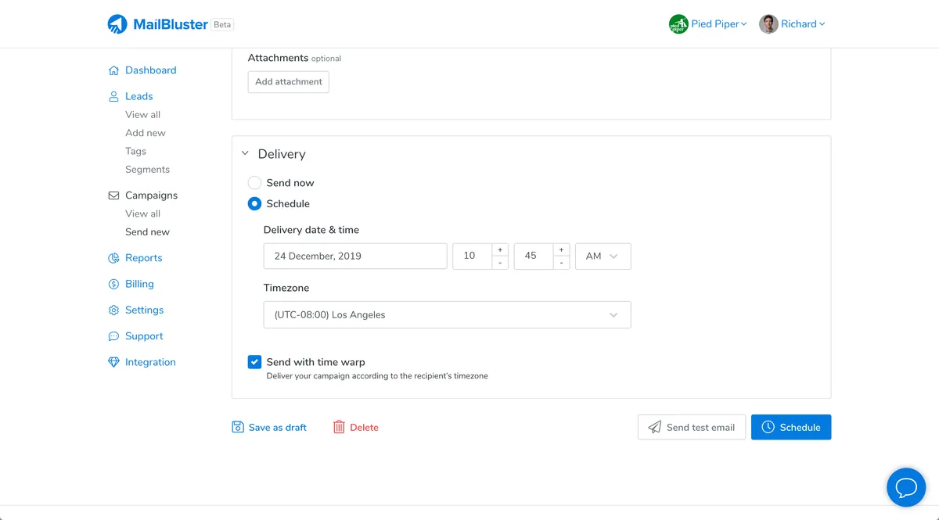Select the Schedule radio option
Screen dimensions: 939x520
pyautogui.click(x=254, y=204)
